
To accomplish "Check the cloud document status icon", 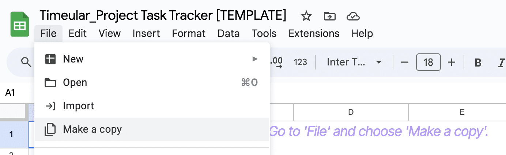I will tap(353, 16).
